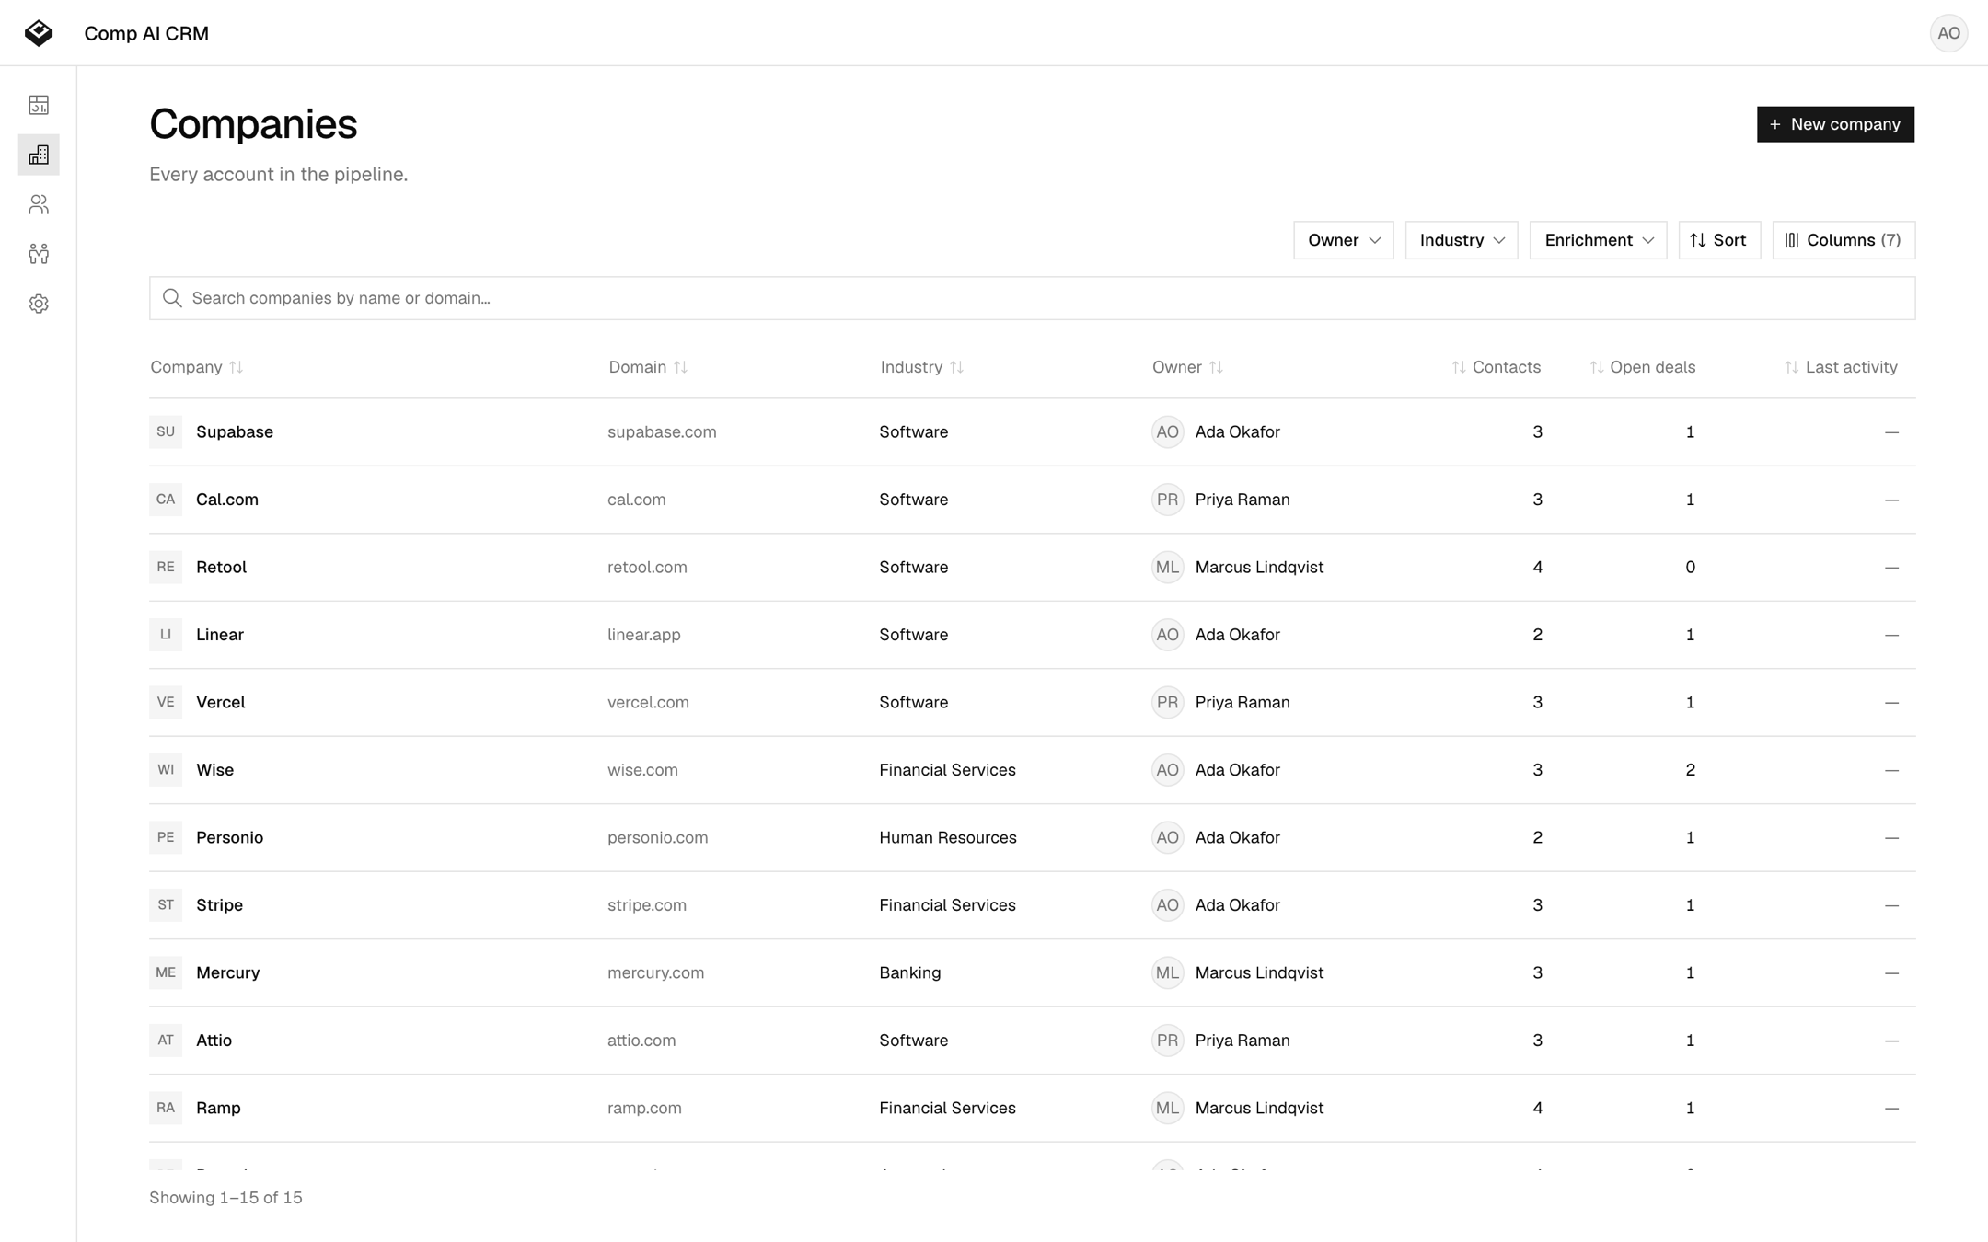Open the Cal.com company name
This screenshot has height=1242, width=1988.
(227, 500)
